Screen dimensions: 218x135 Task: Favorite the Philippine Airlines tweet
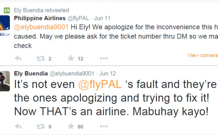pos(71,58)
